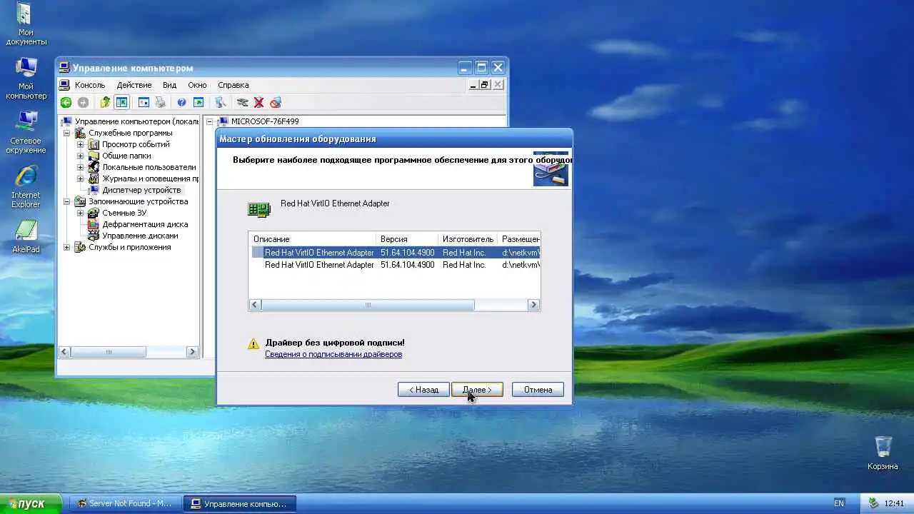Collapse the MICROSOF-76F499 device tree root
The width and height of the screenshot is (914, 514).
pos(210,121)
